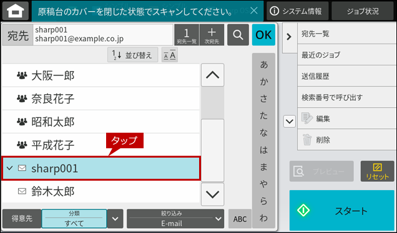Jump to index は

(263, 150)
